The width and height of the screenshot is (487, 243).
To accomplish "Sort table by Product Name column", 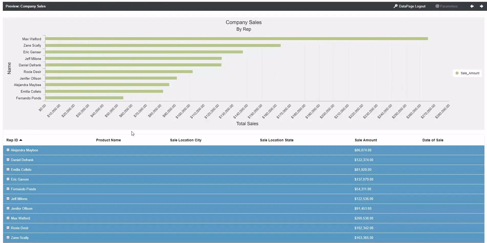I will (108, 140).
